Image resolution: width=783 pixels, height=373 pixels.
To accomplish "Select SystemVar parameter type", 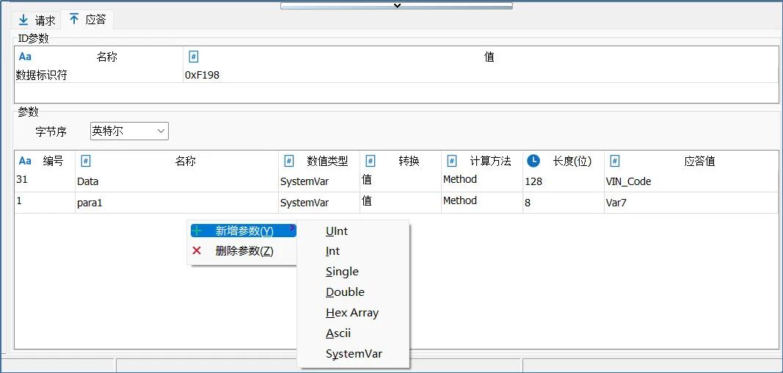I will [354, 353].
